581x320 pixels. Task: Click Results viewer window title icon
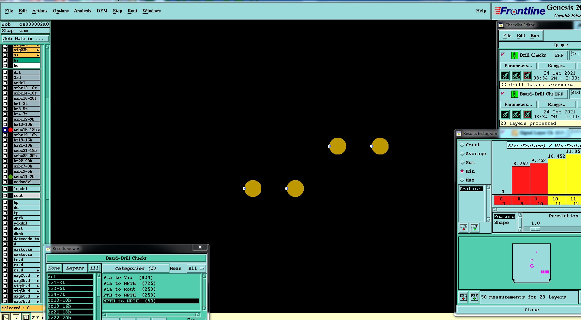click(x=48, y=249)
